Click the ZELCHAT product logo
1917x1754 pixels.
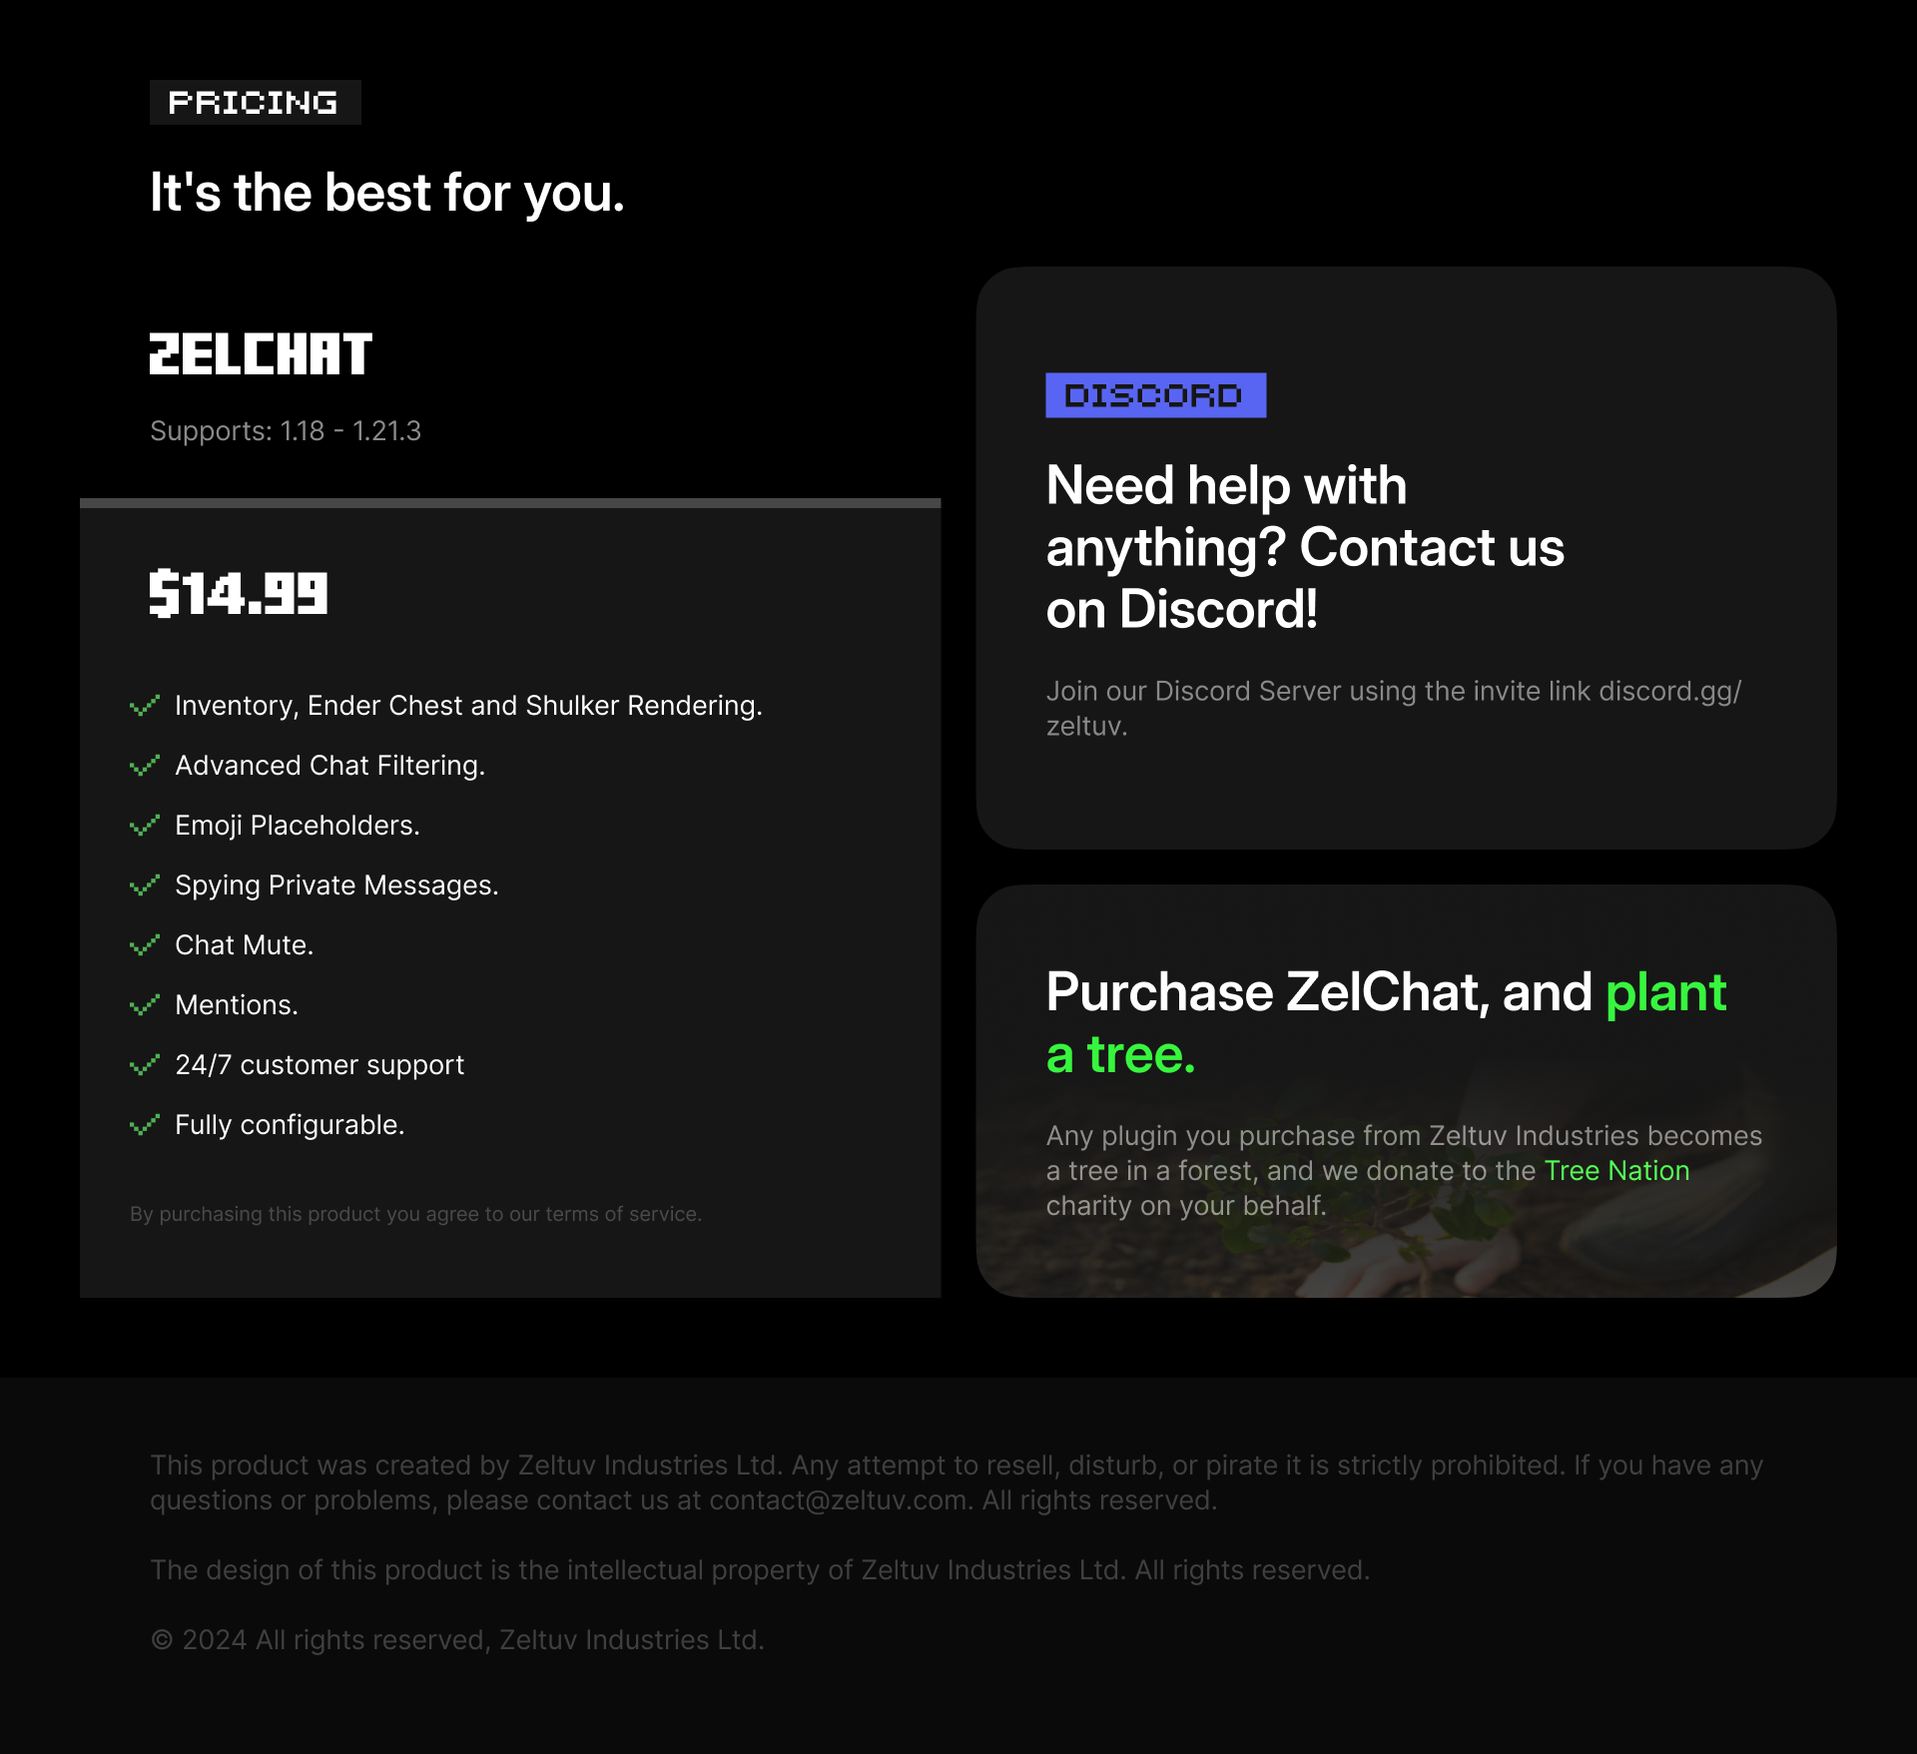pos(261,354)
